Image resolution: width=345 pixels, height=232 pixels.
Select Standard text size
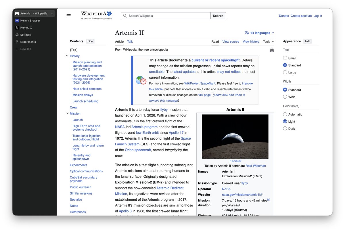coord(285,65)
